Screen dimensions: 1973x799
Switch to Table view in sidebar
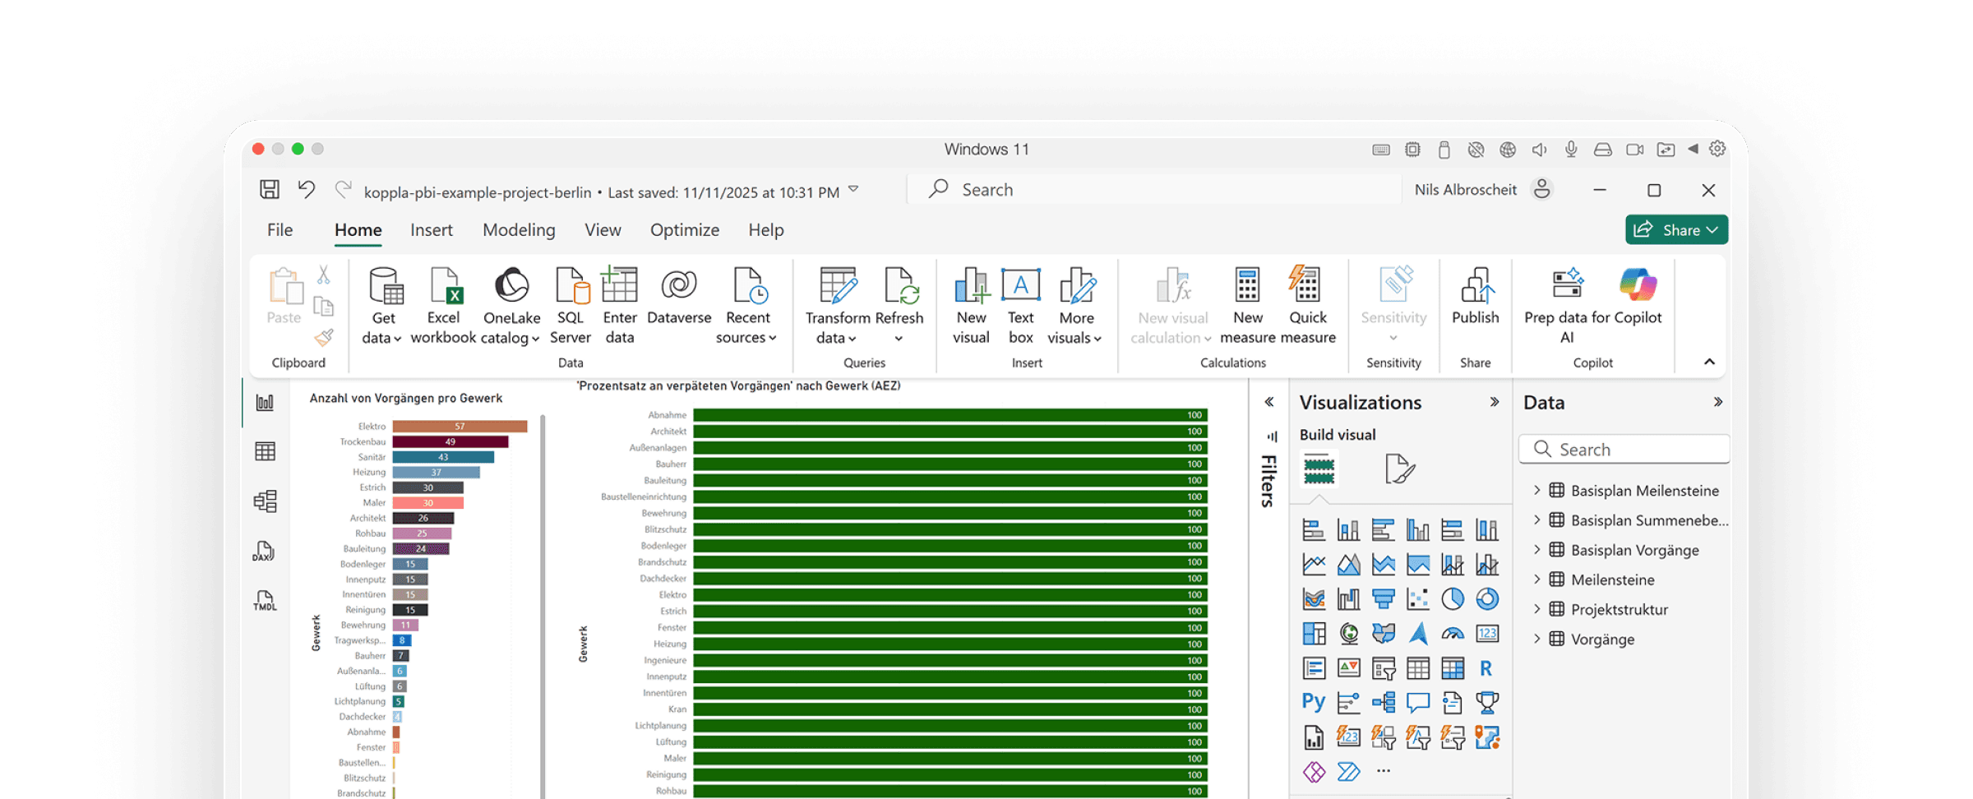pos(265,451)
